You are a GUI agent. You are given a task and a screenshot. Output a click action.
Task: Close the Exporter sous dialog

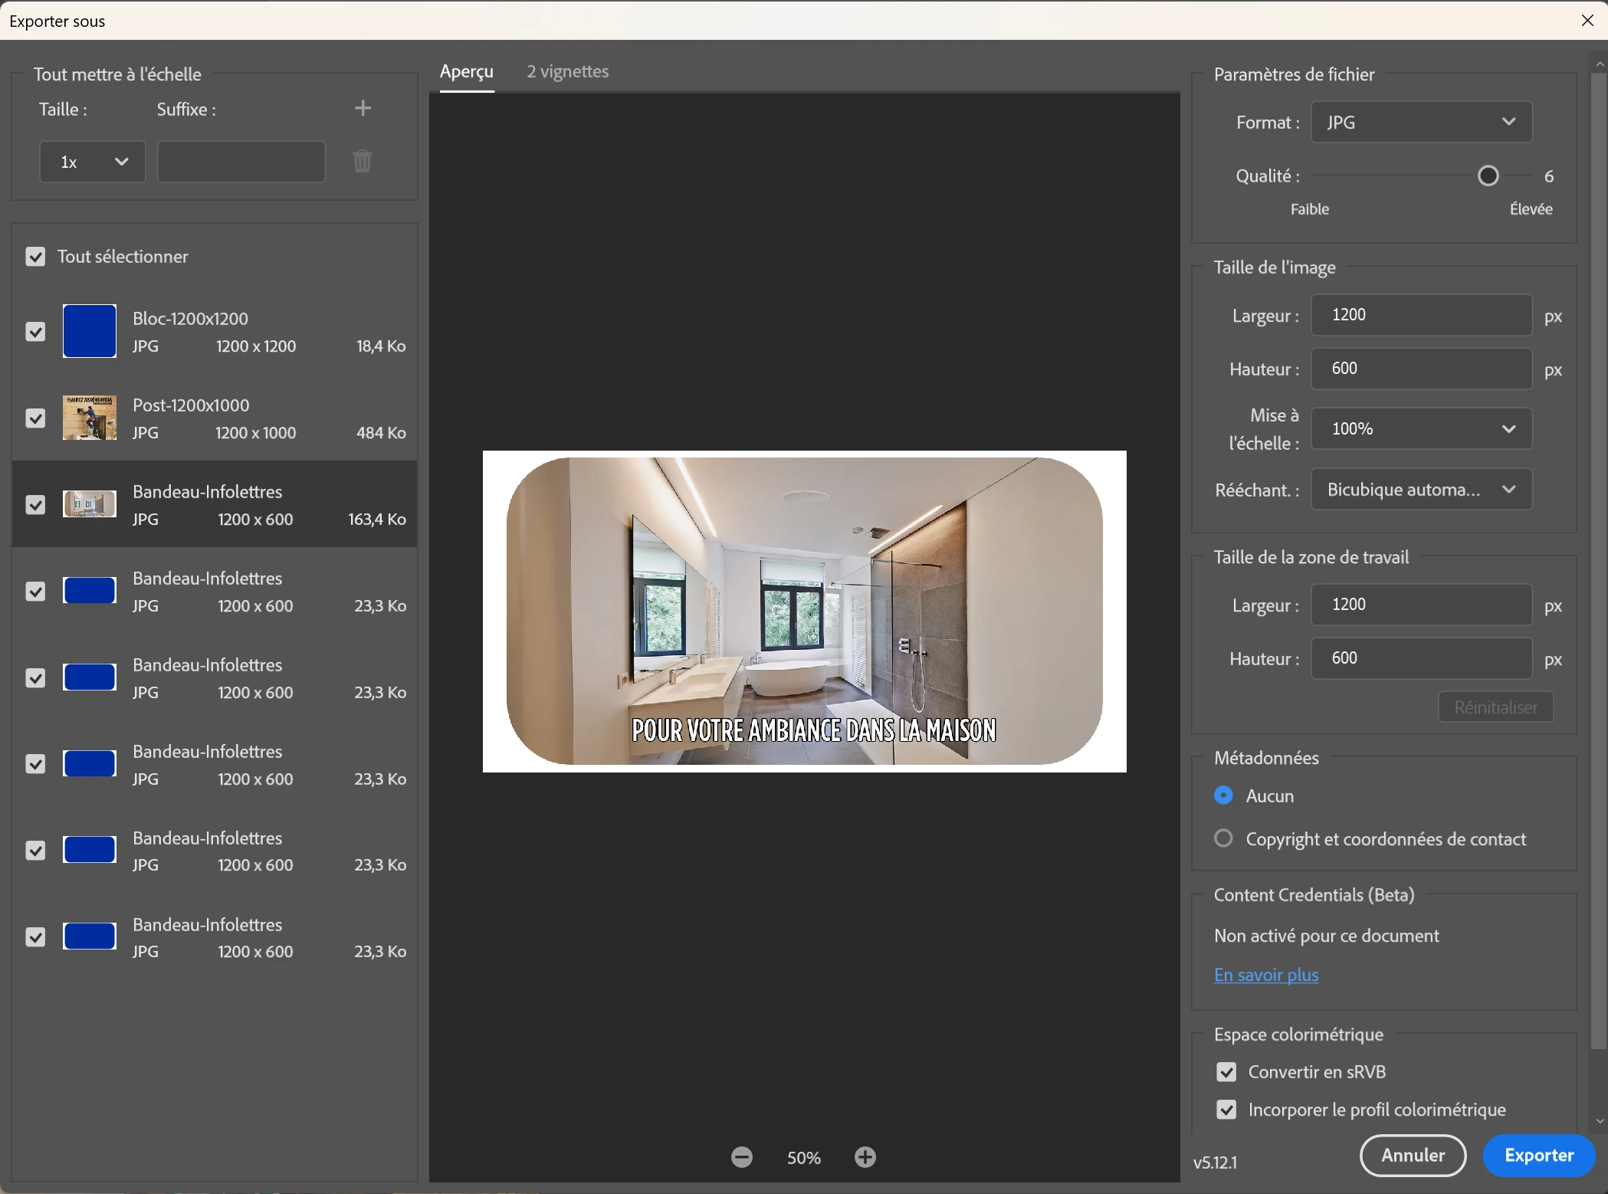[1587, 21]
